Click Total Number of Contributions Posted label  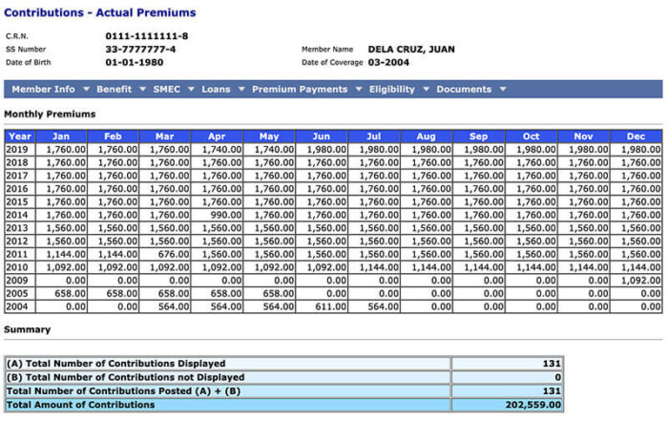coord(123,390)
